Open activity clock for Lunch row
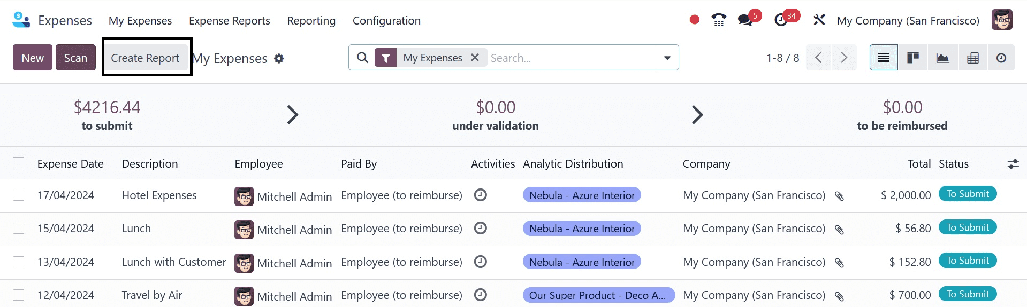 pyautogui.click(x=481, y=228)
